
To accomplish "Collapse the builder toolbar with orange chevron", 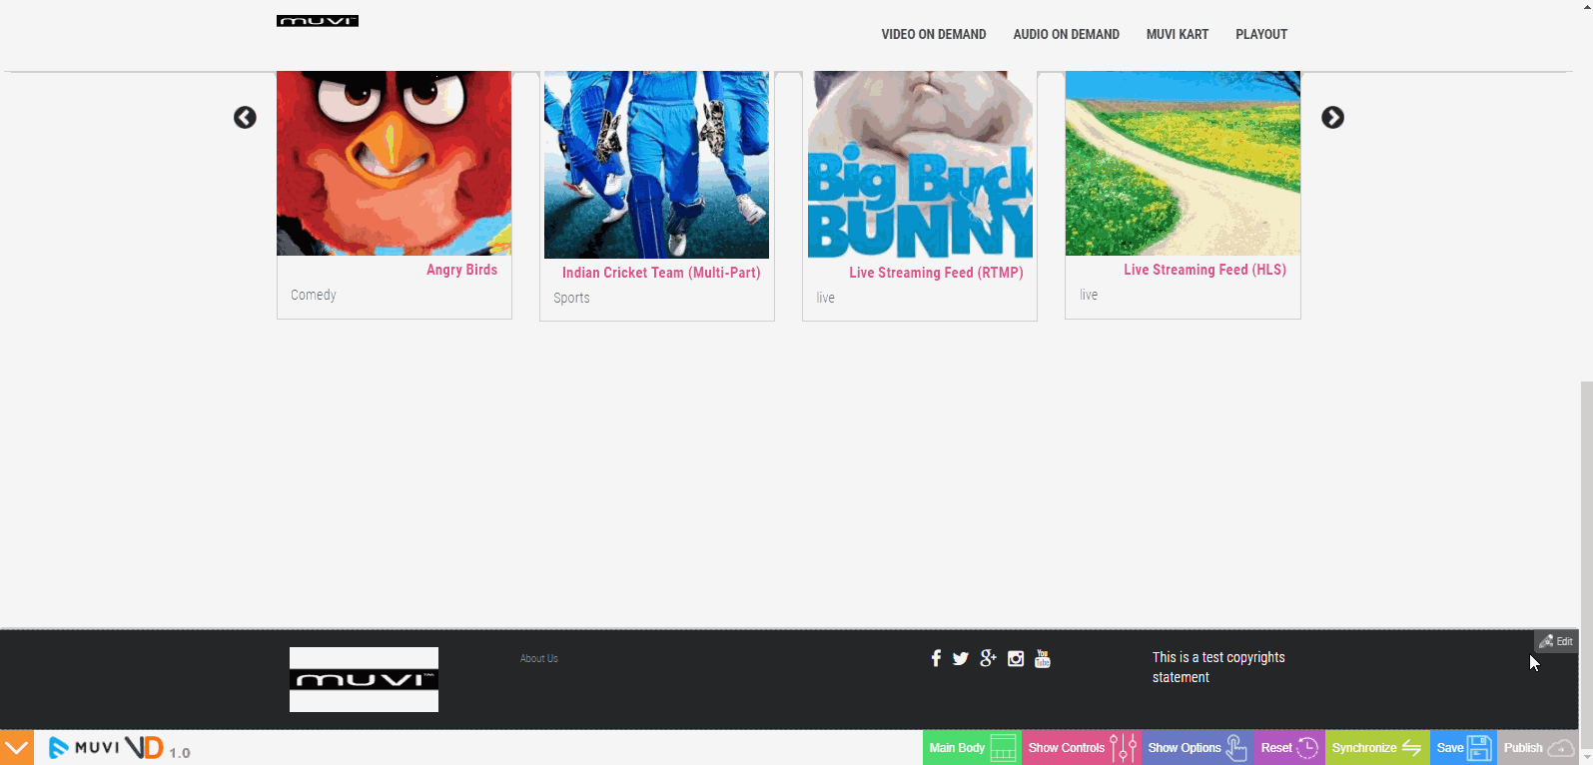I will [17, 748].
